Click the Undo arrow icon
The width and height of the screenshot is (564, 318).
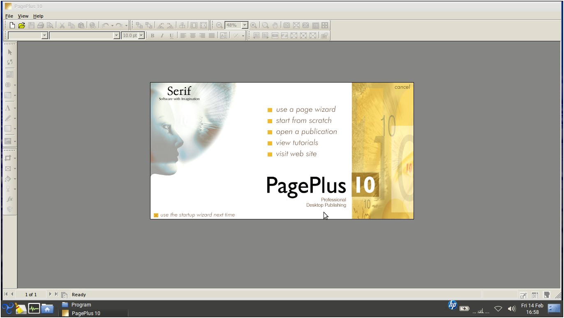[x=106, y=25]
